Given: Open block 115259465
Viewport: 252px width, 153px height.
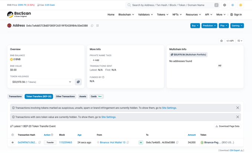Looking at the screenshot, I should (x=66, y=143).
